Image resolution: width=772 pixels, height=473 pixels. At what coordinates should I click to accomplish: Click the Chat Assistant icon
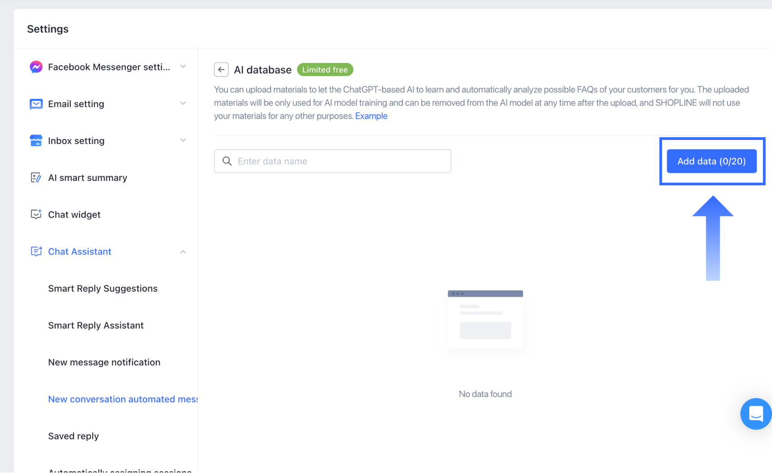pyautogui.click(x=36, y=251)
